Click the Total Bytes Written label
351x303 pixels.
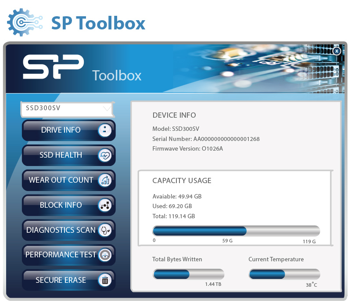[177, 259]
